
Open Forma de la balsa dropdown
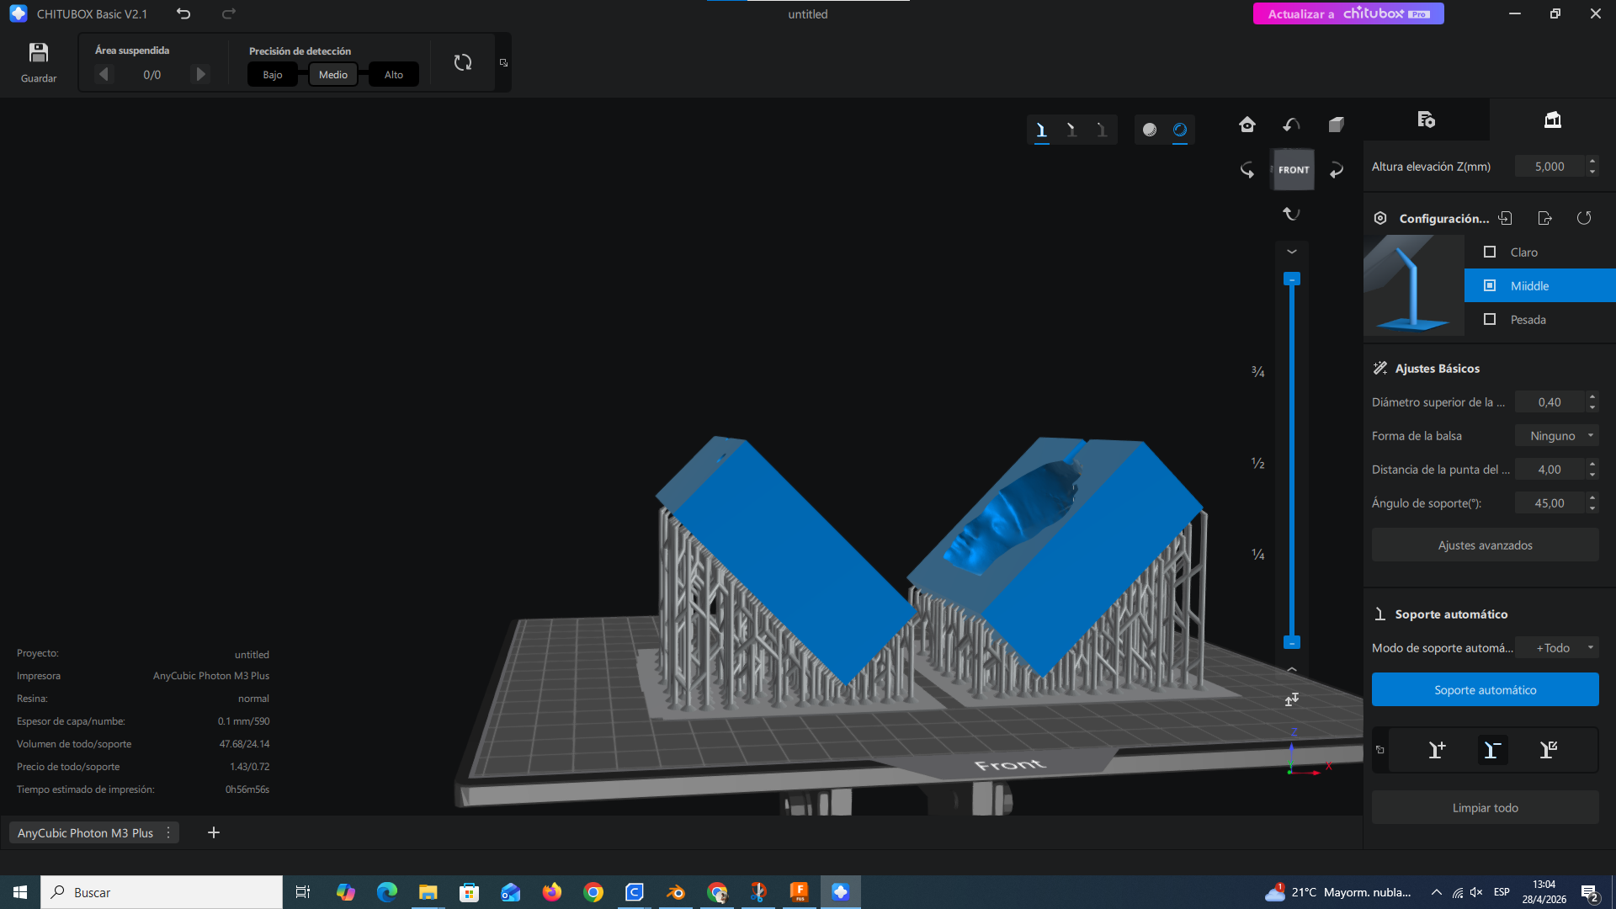(x=1557, y=436)
